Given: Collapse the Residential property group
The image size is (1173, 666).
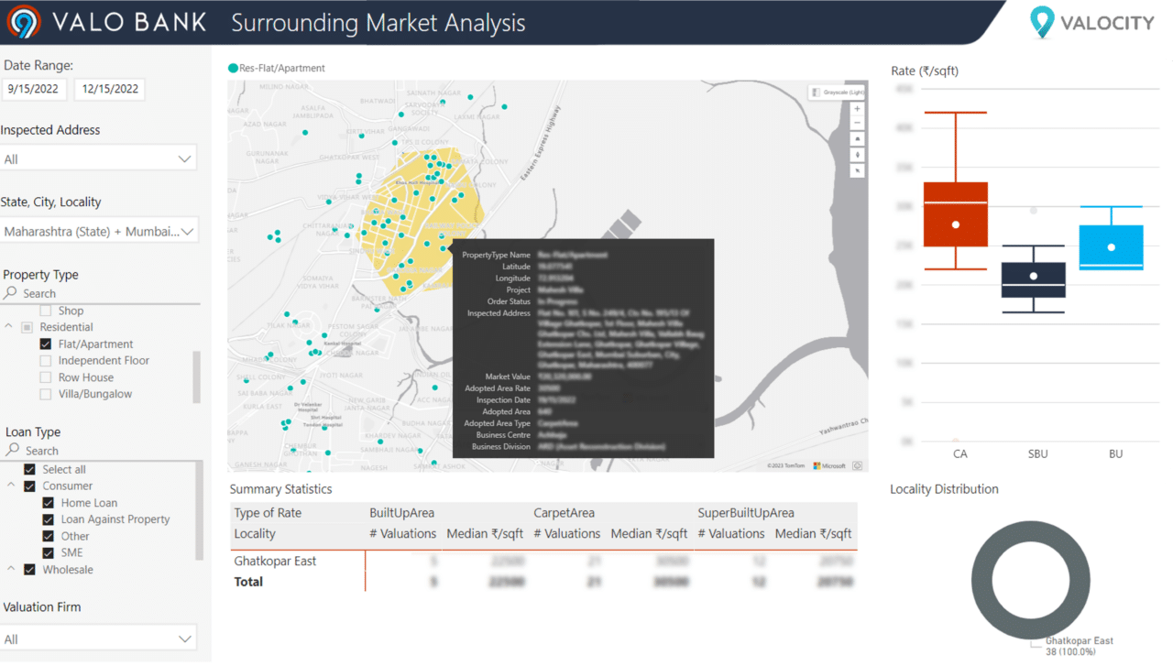Looking at the screenshot, I should [7, 326].
